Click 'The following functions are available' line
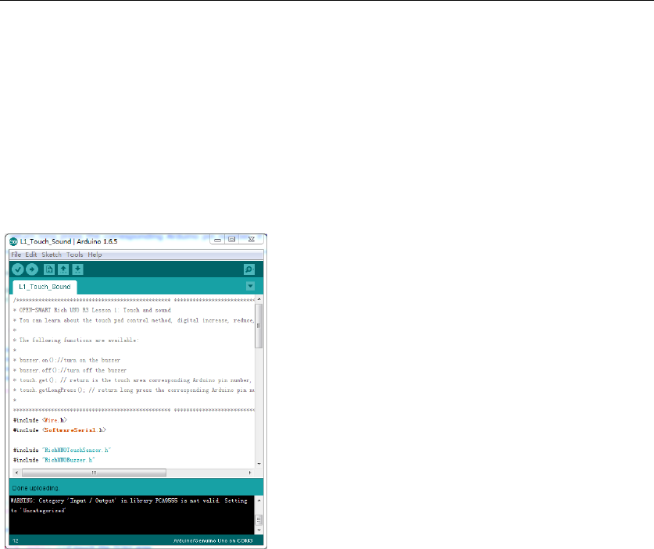This screenshot has width=654, height=549. (76, 340)
